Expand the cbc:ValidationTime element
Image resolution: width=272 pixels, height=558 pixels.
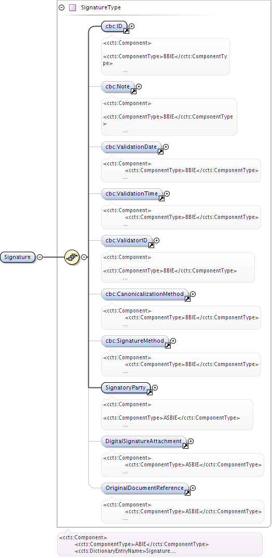(x=167, y=193)
